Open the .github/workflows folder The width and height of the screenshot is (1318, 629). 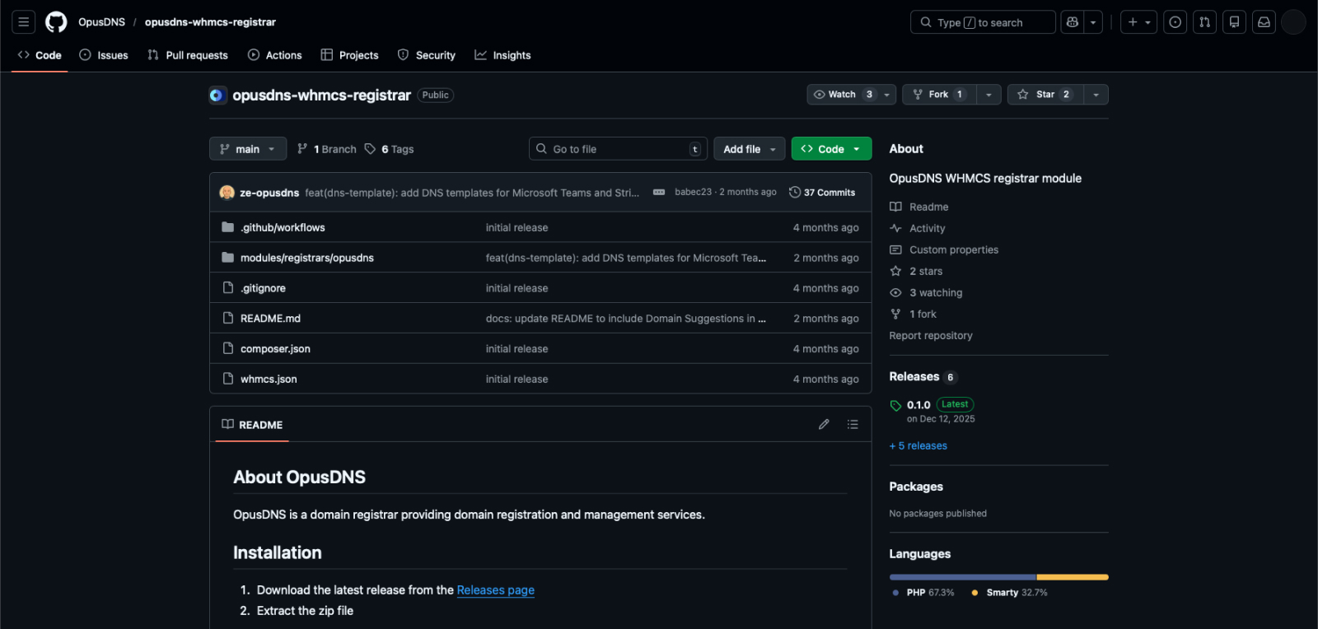pyautogui.click(x=283, y=228)
